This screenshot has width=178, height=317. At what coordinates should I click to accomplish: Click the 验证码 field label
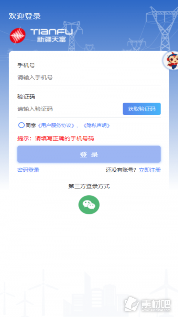26,97
